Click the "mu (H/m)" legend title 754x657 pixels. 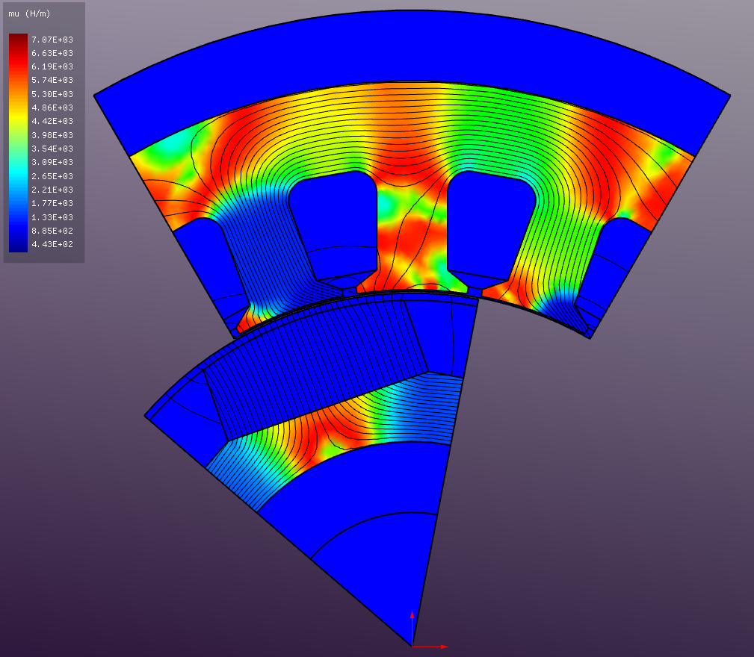tap(31, 14)
